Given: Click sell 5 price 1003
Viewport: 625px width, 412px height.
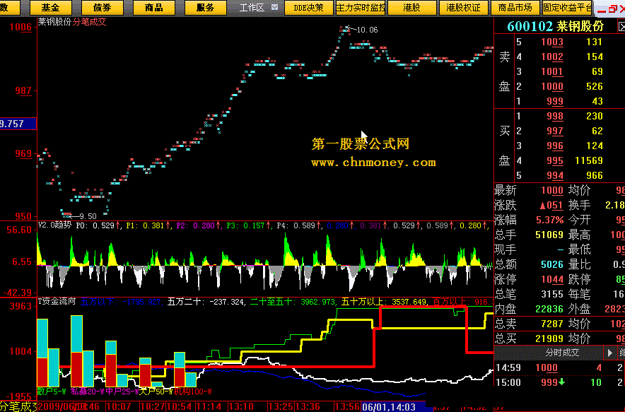Looking at the screenshot, I should 552,42.
